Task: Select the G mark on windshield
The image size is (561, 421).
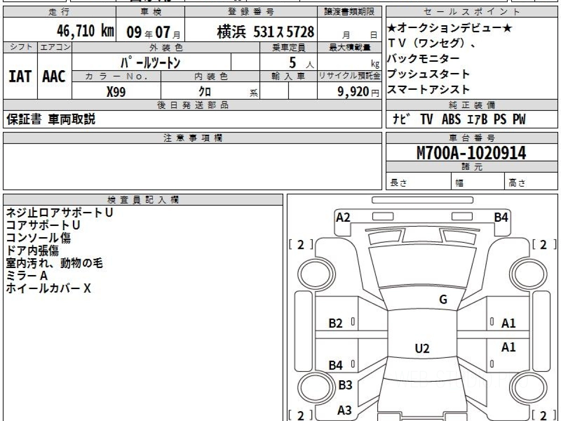Action: coord(443,300)
